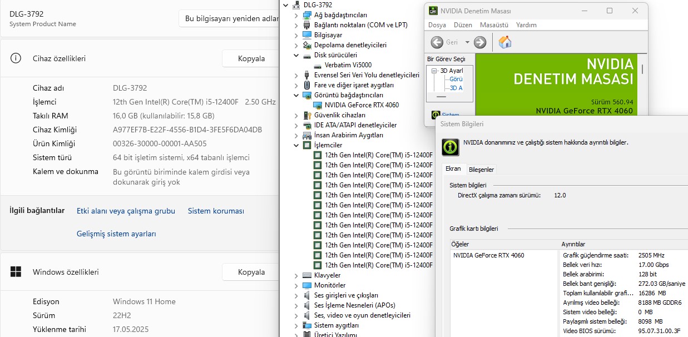Viewport: 688px width, 337px height.
Task: Click the NVIDIA Denetim Masası title bar icon
Action: pyautogui.click(x=433, y=11)
